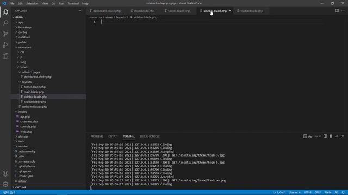The height and width of the screenshot is (195, 348).
Task: Open Explorer more actions ellipsis
Action: pyautogui.click(x=80, y=11)
